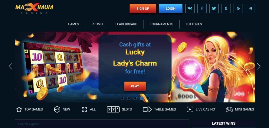Open the Twitter bird icon
The width and height of the screenshot is (269, 128).
coord(214,9)
